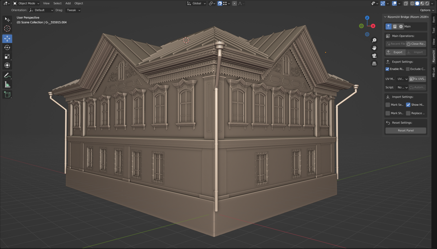Switch to material preview shading
The height and width of the screenshot is (249, 437).
422,4
